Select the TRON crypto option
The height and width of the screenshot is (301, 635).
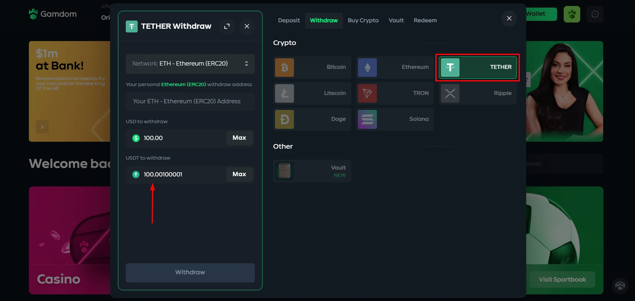(x=395, y=93)
